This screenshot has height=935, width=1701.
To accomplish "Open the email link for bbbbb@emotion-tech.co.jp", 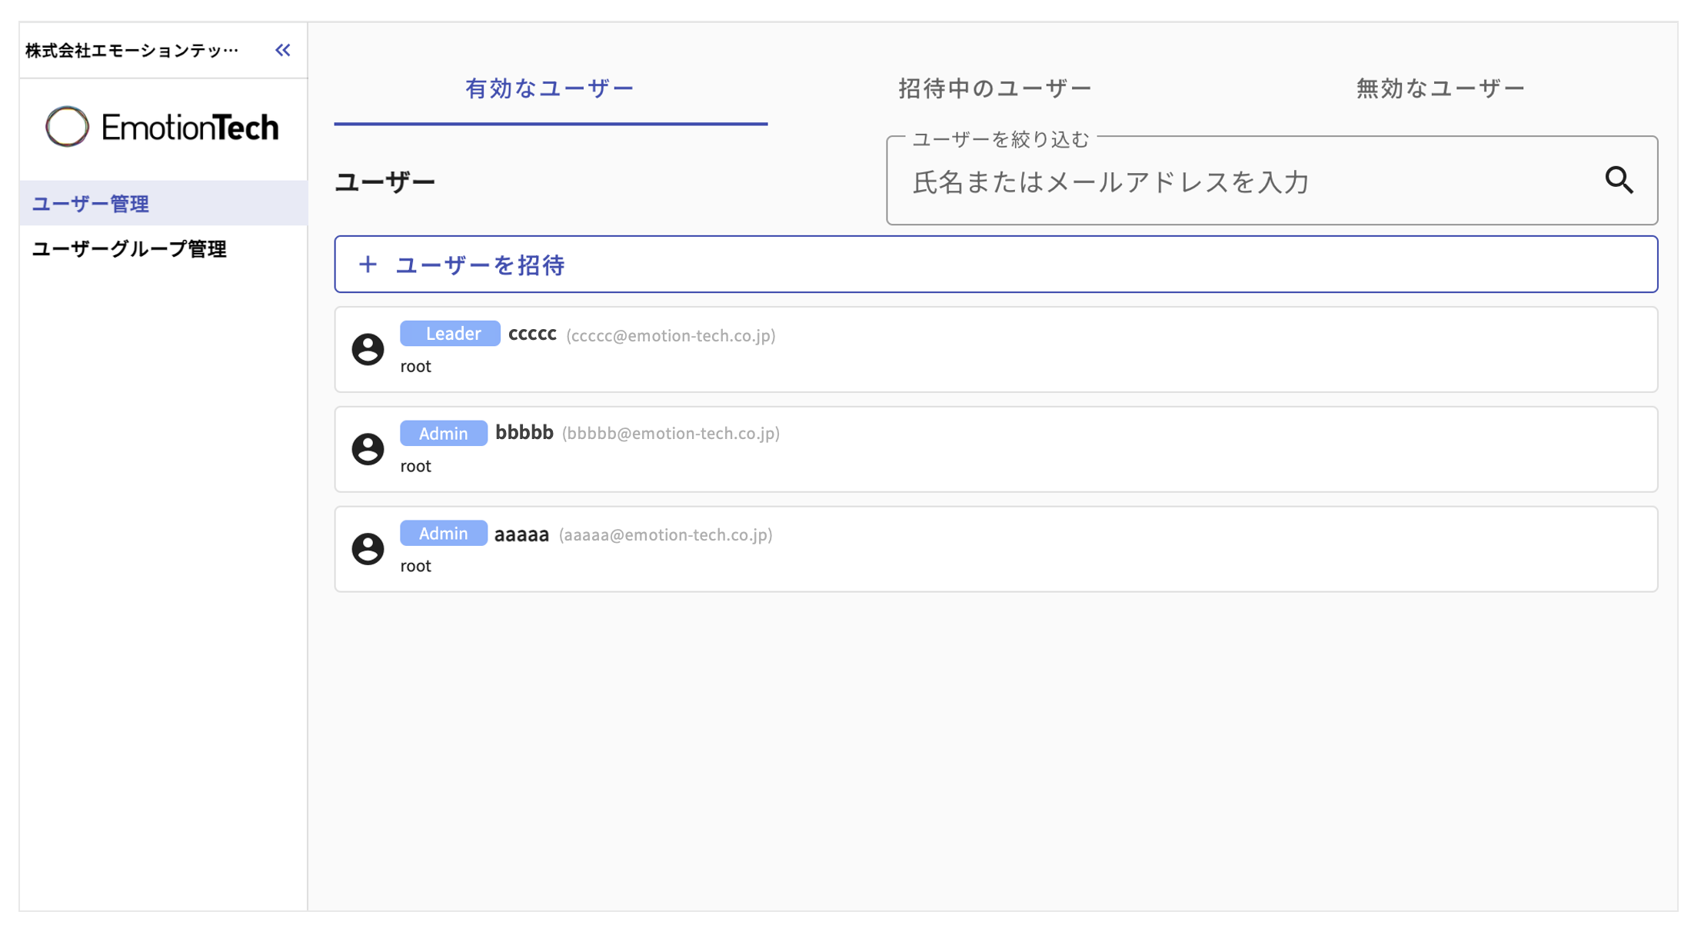I will [671, 433].
